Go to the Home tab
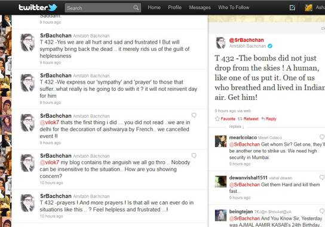Image resolution: width=325 pixels, height=227 pixels. coord(154,7)
